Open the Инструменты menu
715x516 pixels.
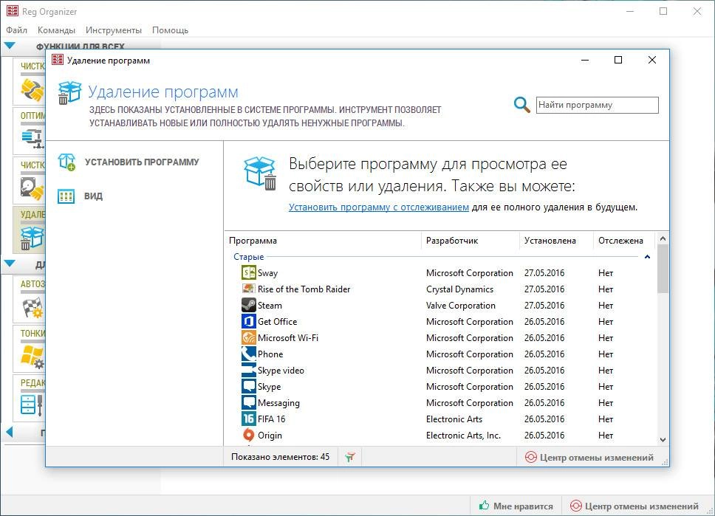coord(114,30)
